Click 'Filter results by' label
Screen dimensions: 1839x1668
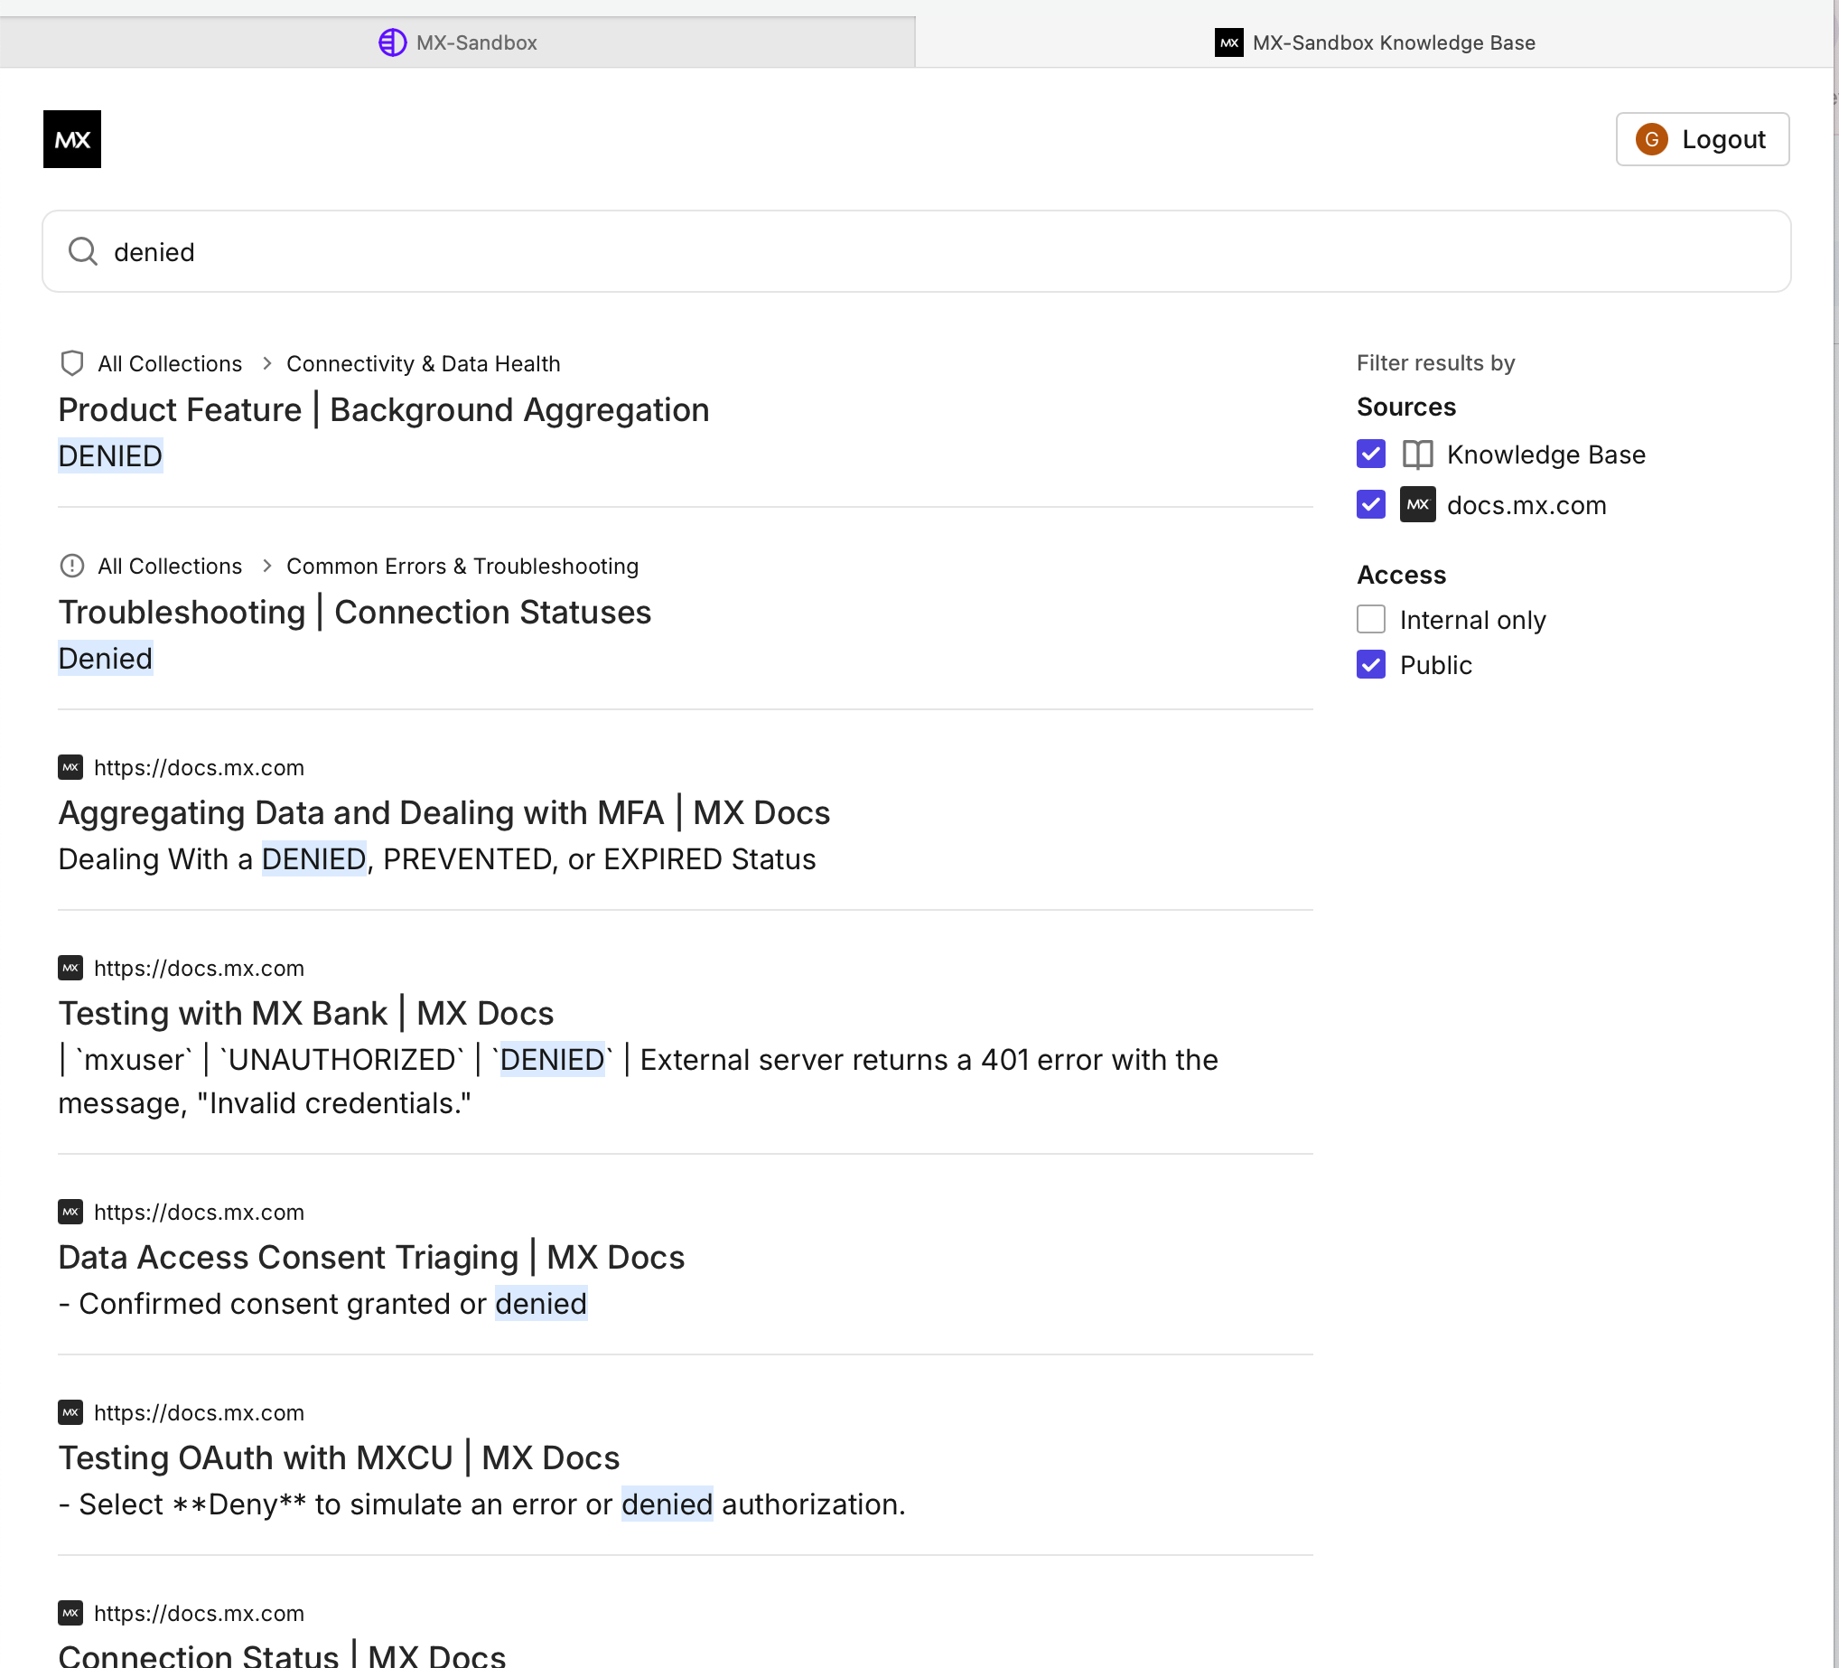coord(1435,362)
